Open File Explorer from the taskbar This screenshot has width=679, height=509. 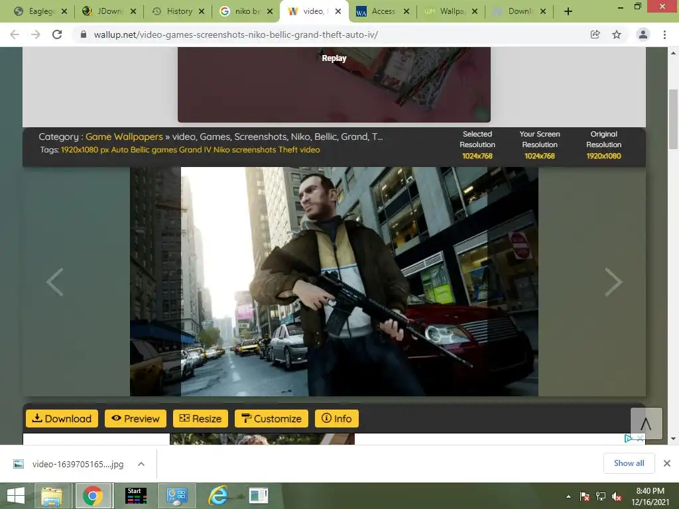pyautogui.click(x=52, y=496)
